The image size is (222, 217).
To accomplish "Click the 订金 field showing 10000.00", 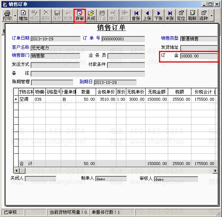I will pos(199,56).
